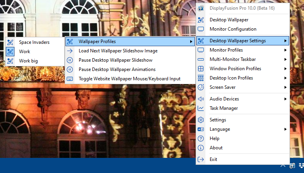Click the Multi-Monitor Taskbar bar icon

[x=201, y=59]
